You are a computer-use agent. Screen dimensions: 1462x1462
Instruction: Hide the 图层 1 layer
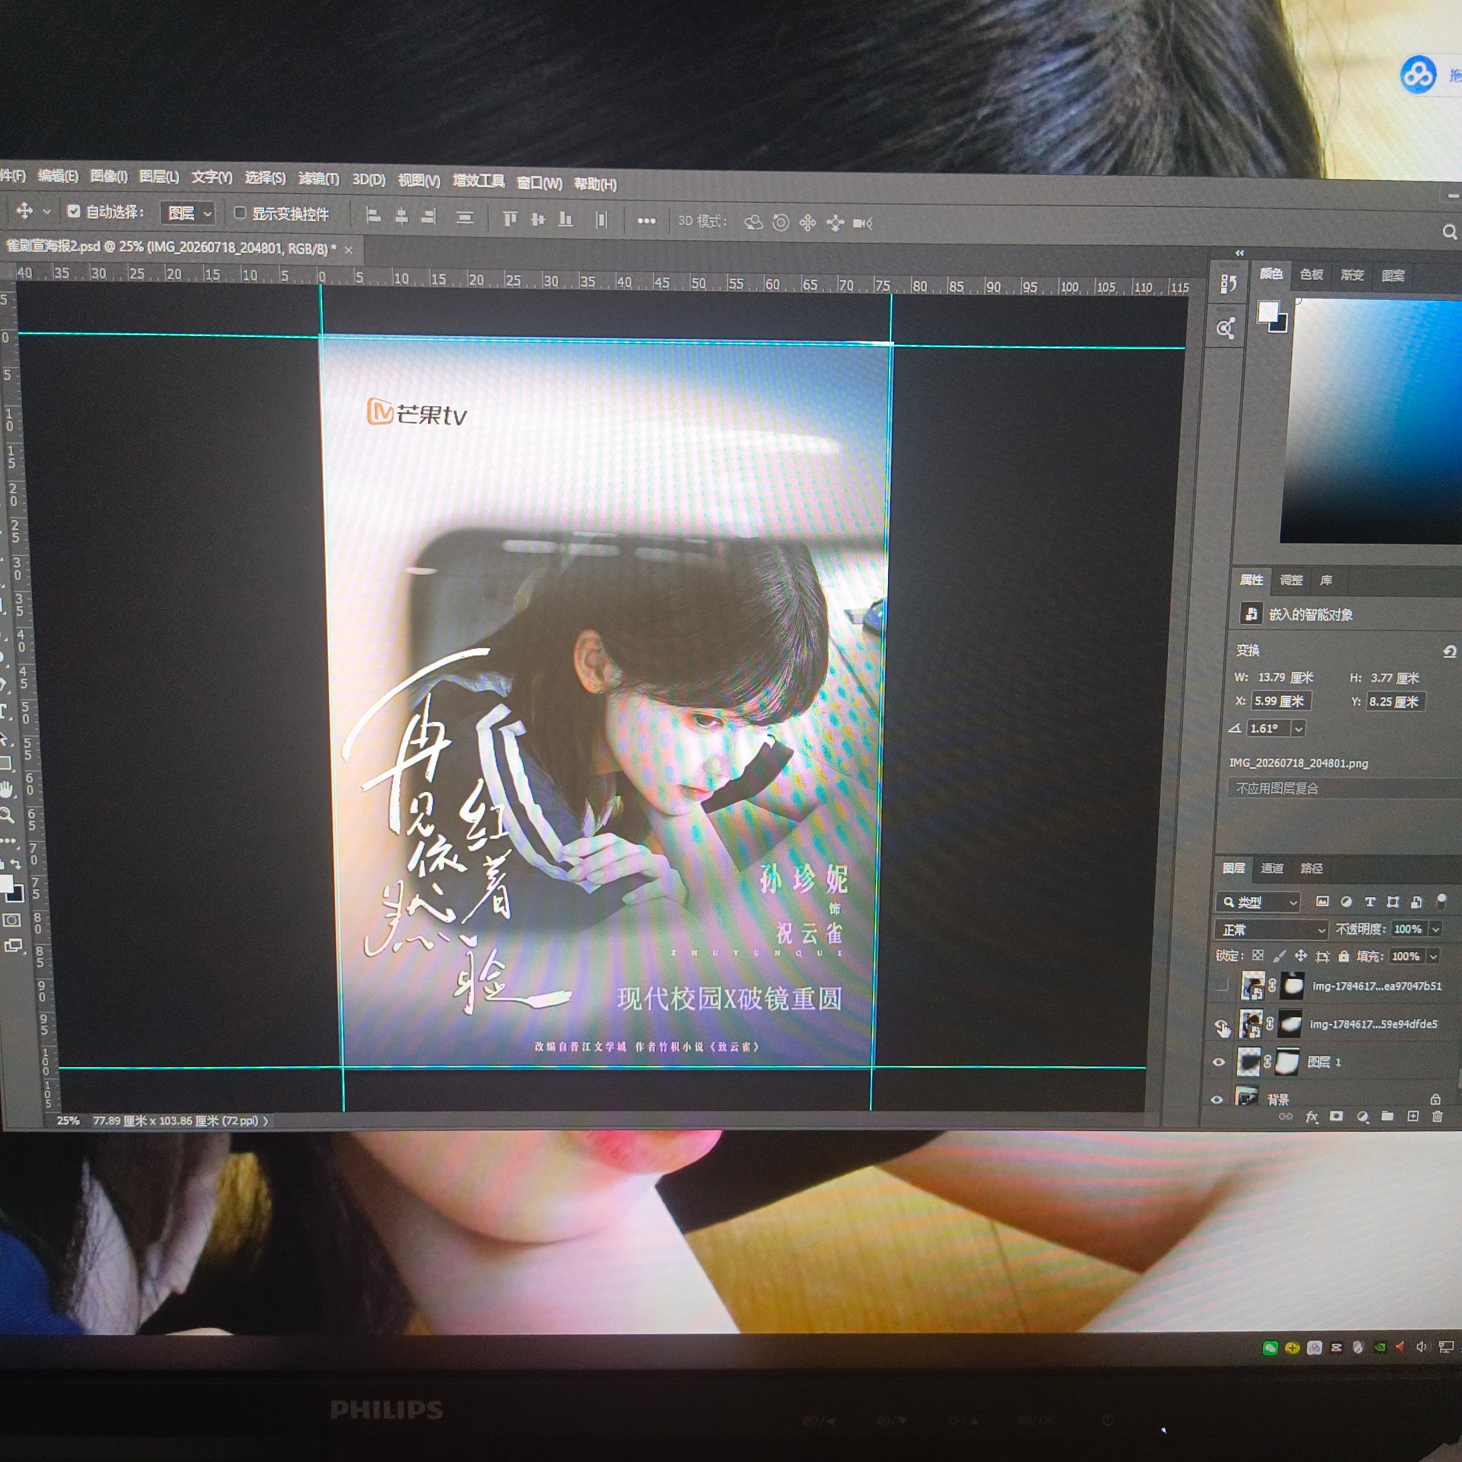coord(1218,1062)
